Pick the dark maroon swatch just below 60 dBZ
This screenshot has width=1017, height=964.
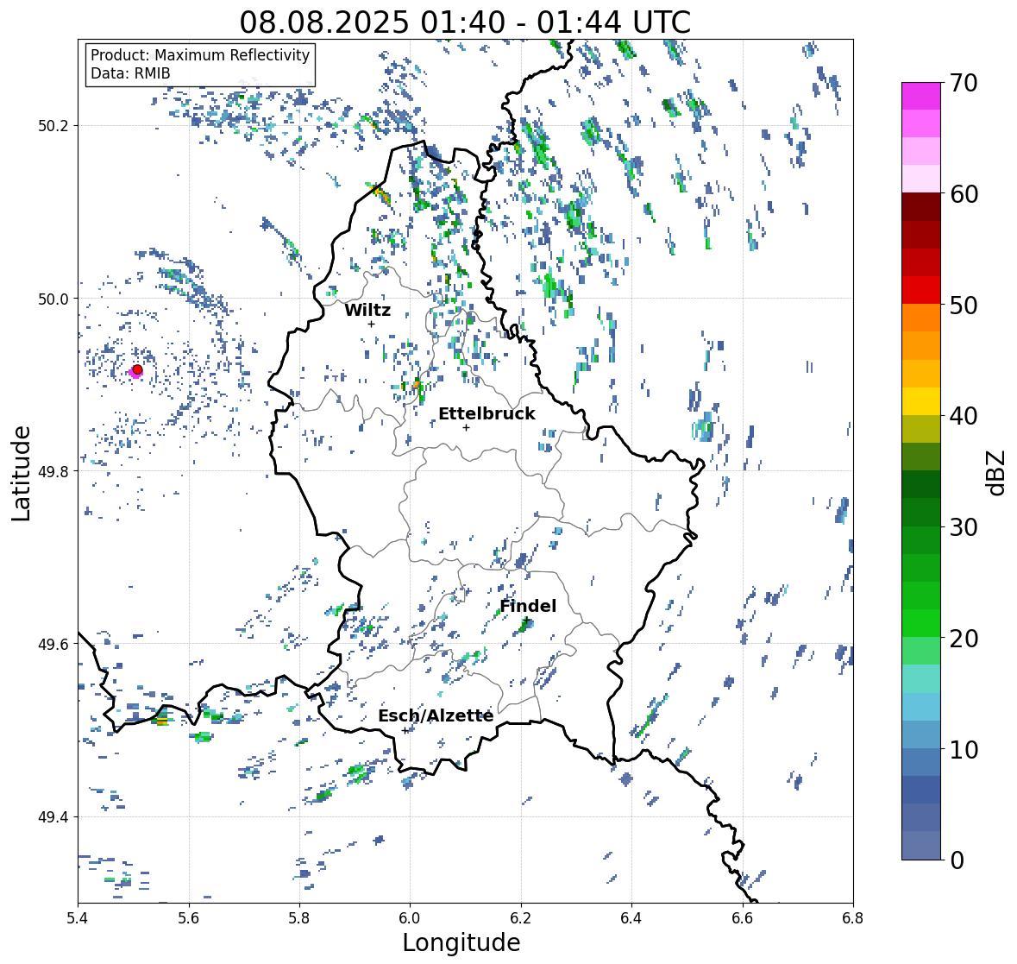(x=921, y=207)
